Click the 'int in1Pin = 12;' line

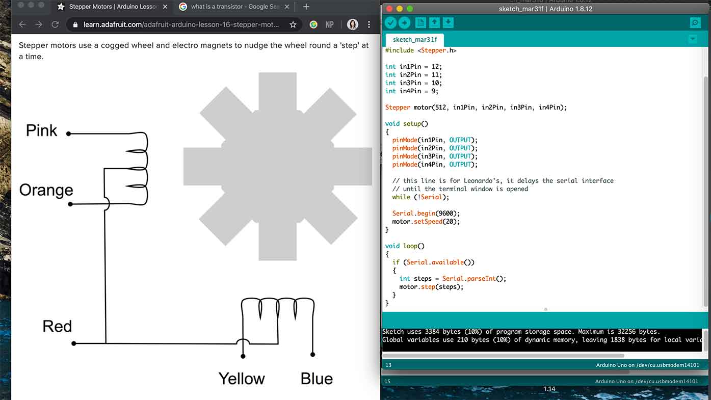pyautogui.click(x=413, y=67)
